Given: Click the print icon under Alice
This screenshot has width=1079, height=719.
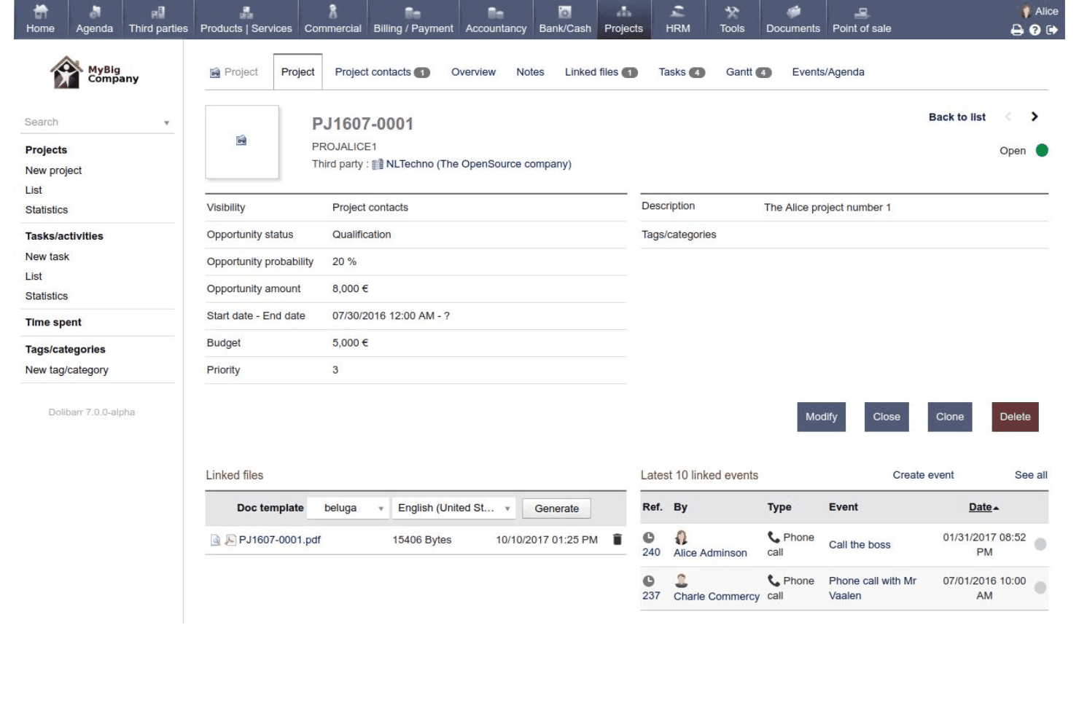Looking at the screenshot, I should 1017,30.
